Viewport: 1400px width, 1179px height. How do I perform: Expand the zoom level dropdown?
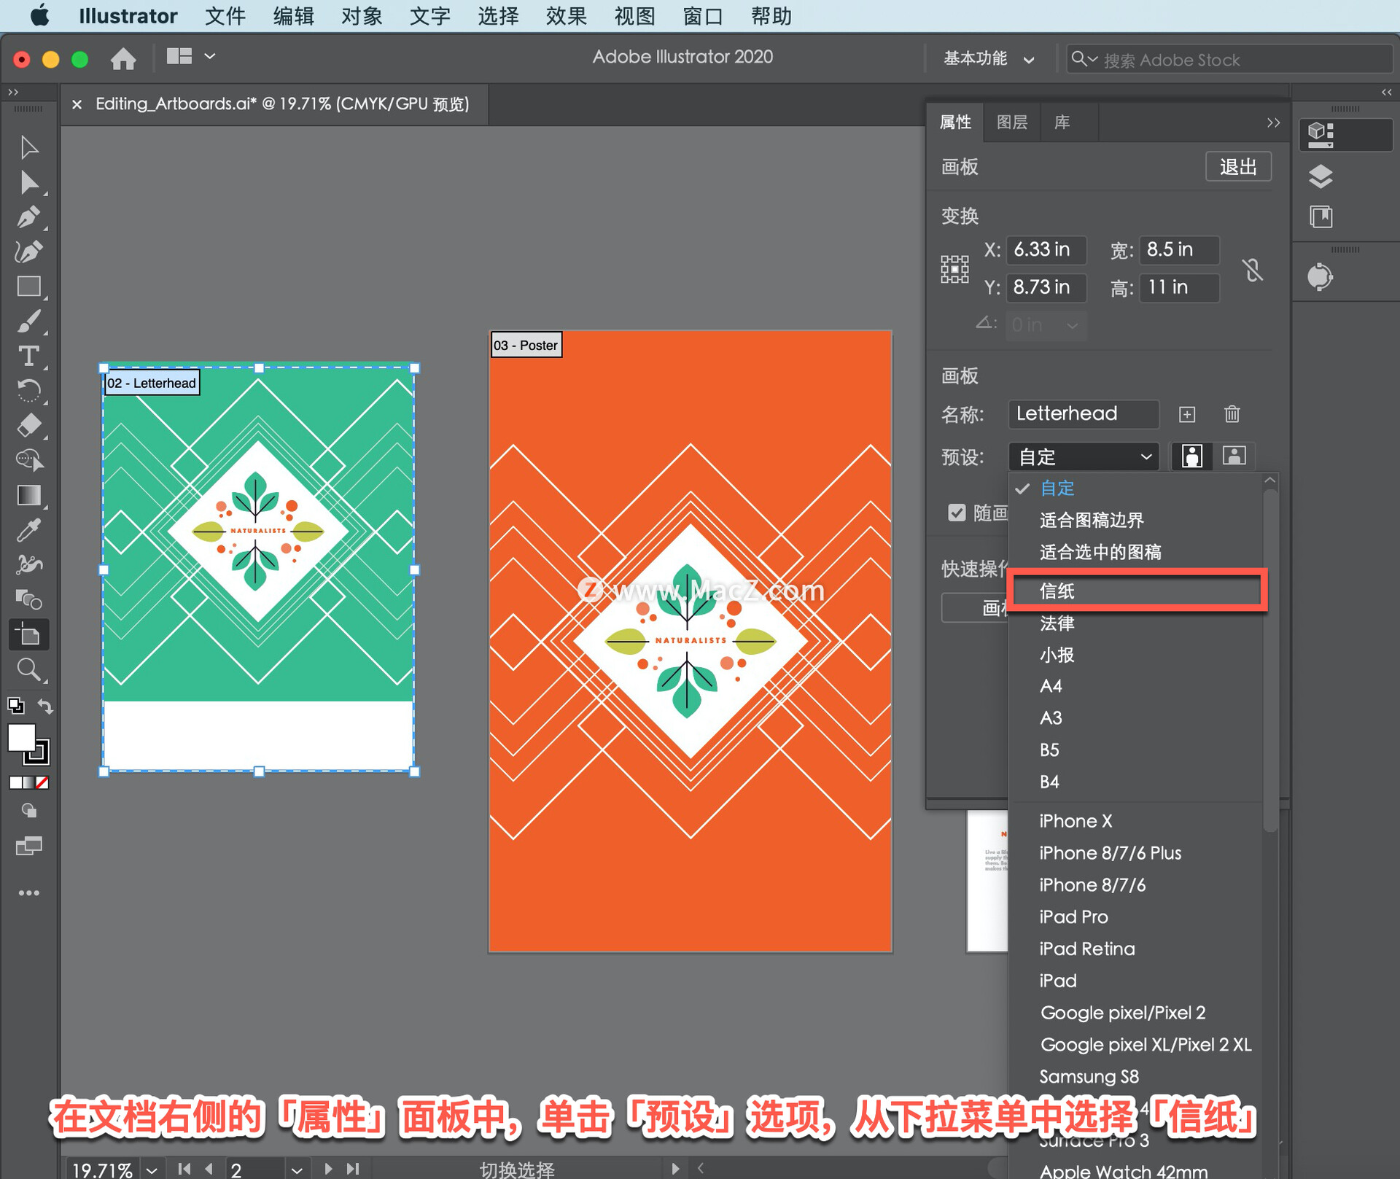coord(152,1170)
